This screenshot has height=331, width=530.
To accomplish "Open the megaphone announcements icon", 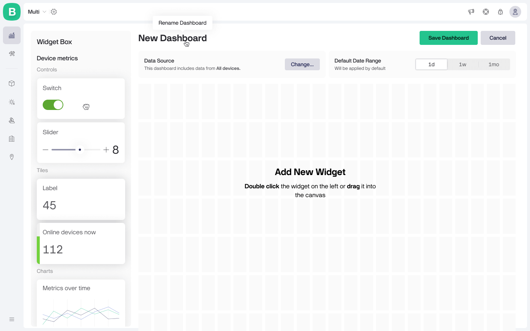I will coord(471,12).
